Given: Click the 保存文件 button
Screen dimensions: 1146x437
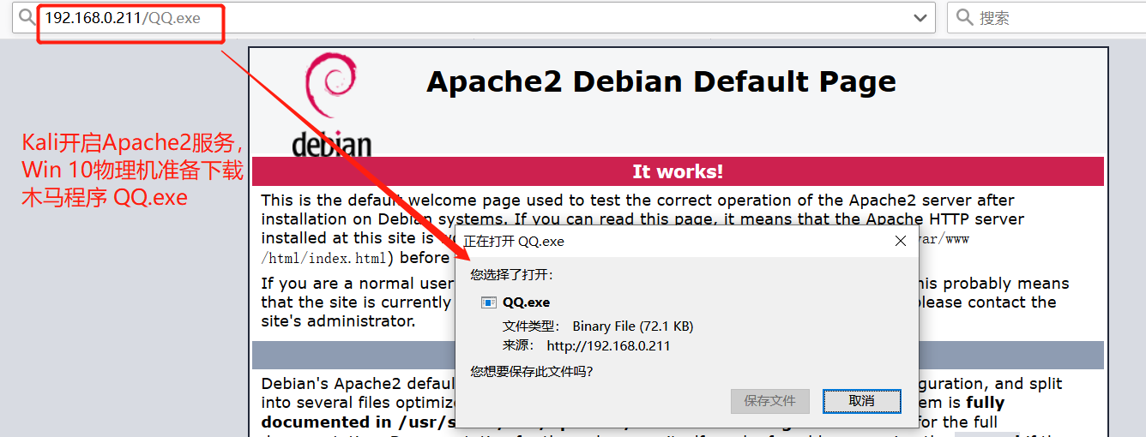Looking at the screenshot, I should [x=770, y=400].
